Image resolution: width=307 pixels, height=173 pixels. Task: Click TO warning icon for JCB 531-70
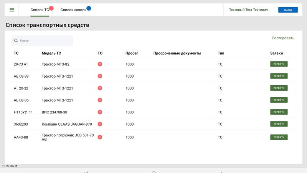click(x=100, y=137)
